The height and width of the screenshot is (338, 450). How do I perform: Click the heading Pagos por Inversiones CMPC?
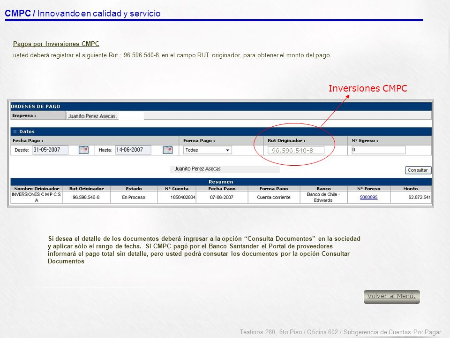click(x=56, y=44)
